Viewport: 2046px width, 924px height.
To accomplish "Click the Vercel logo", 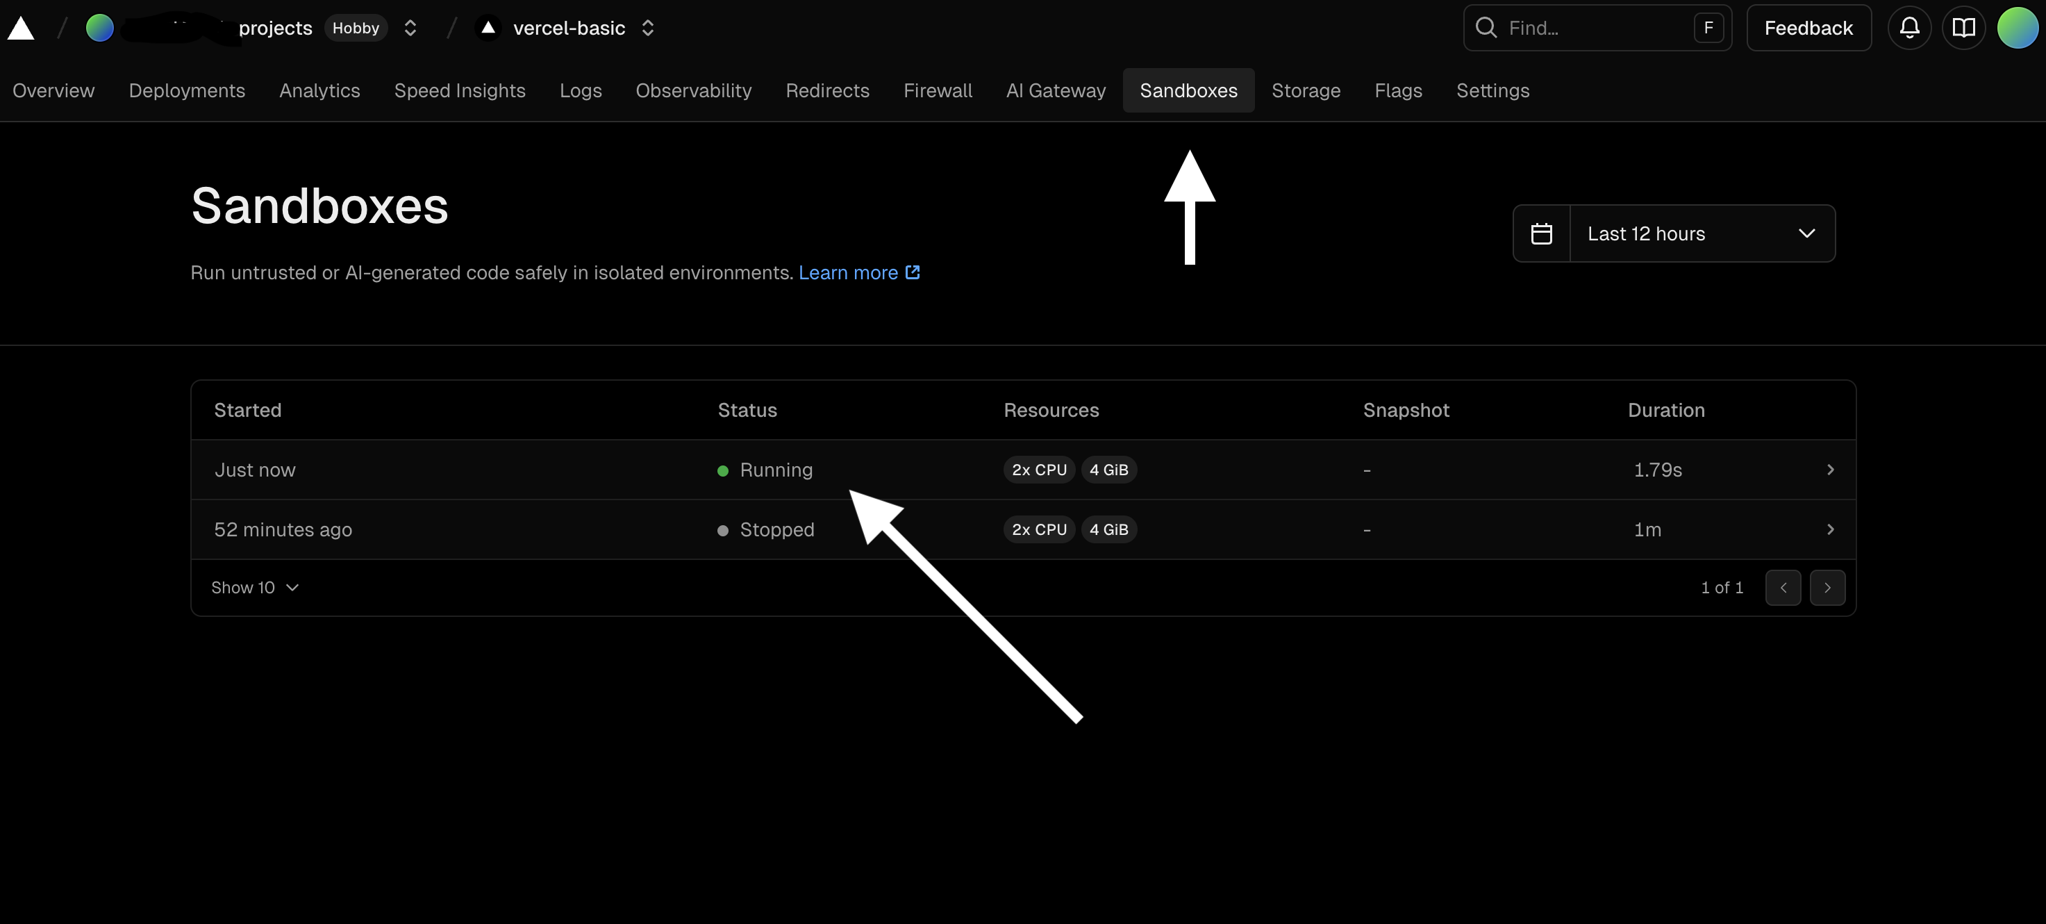I will pyautogui.click(x=21, y=27).
